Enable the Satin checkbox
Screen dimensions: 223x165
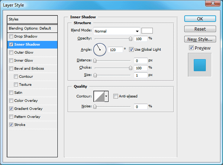coord(11,93)
